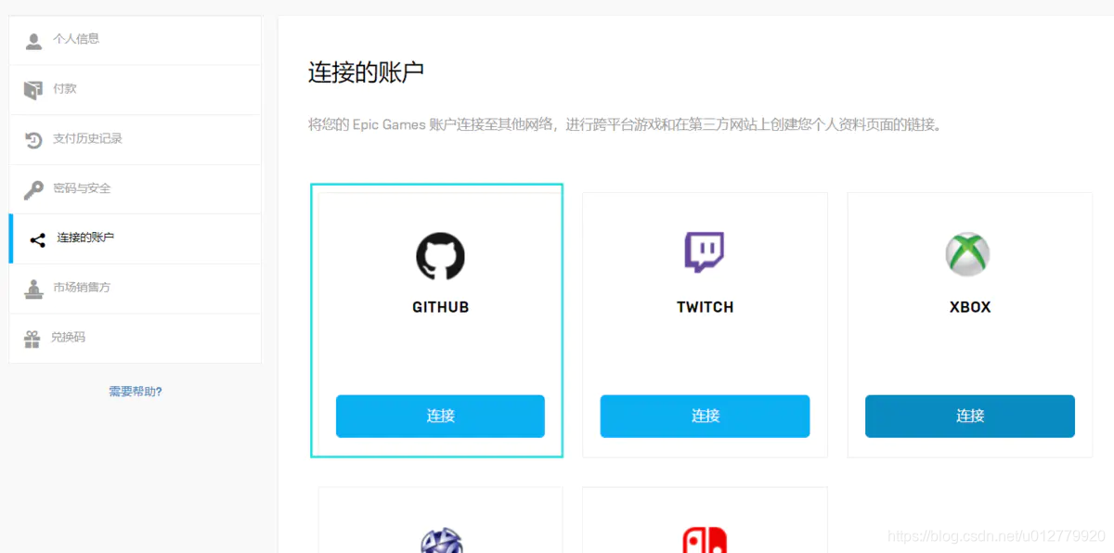Open 密码与安全 settings
This screenshot has height=553, width=1114.
pyautogui.click(x=136, y=189)
